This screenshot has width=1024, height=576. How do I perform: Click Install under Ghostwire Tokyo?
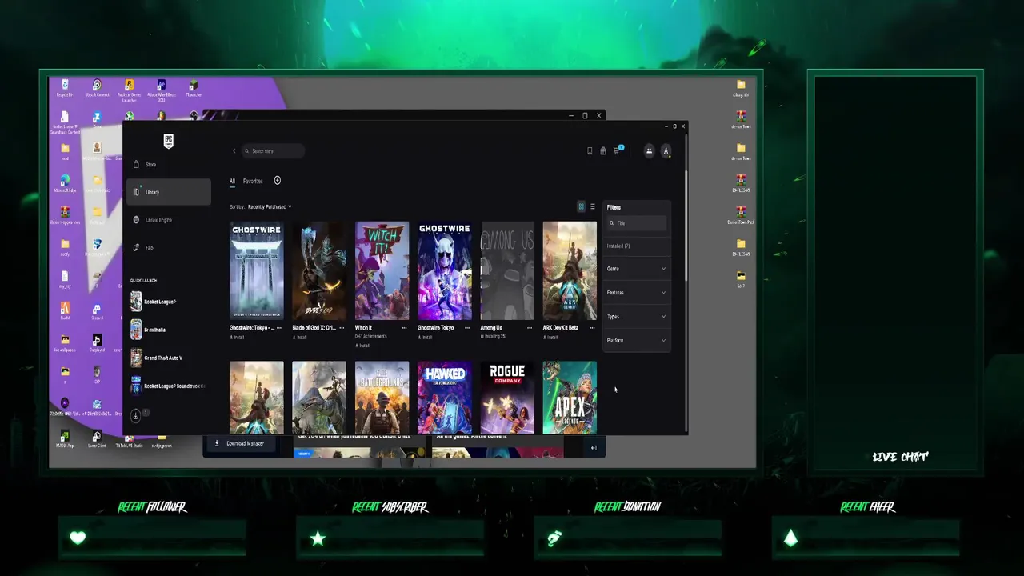427,338
